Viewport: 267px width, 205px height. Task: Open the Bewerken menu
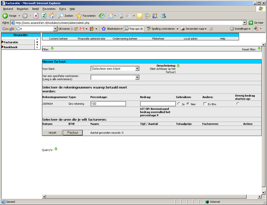pos(22,9)
